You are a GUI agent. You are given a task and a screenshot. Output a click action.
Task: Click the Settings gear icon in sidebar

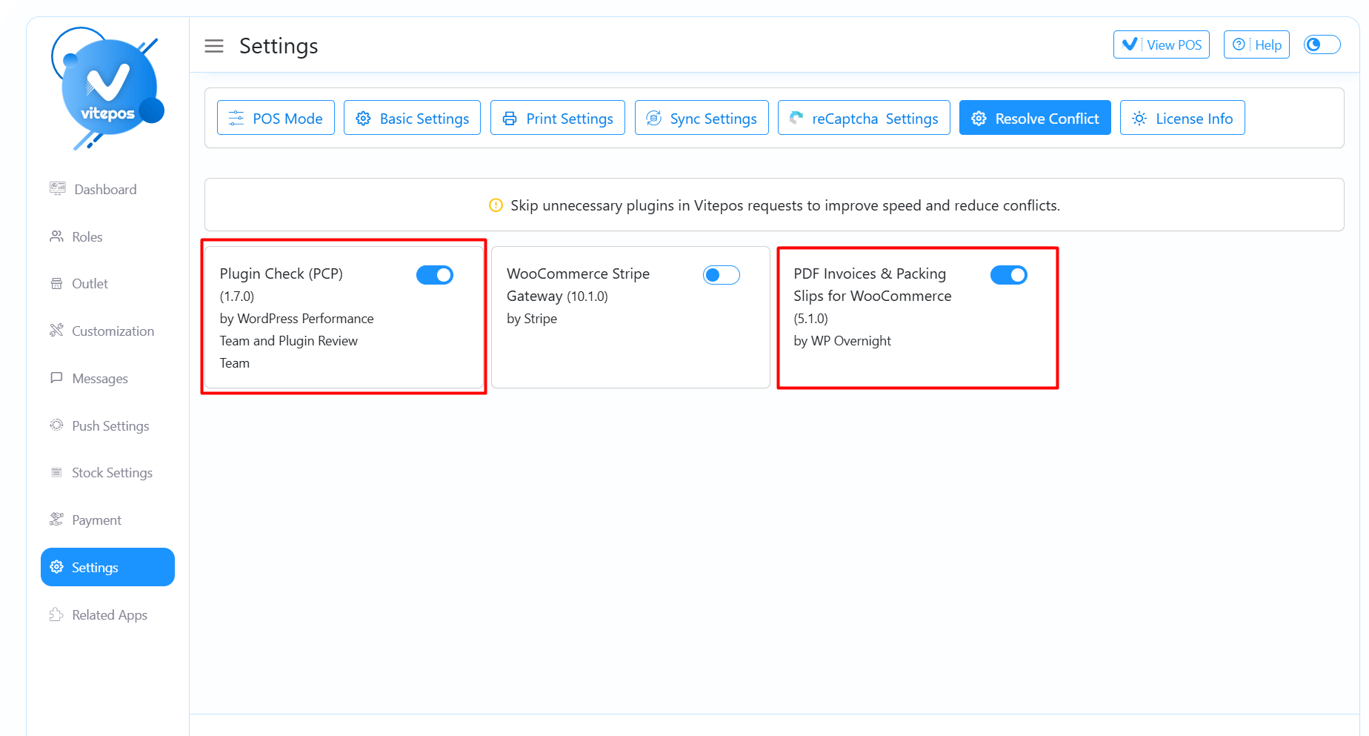point(56,567)
